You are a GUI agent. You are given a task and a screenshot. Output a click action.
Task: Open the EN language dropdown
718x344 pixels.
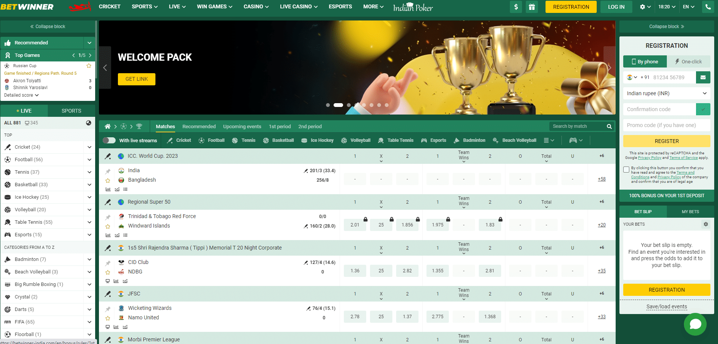(x=688, y=7)
